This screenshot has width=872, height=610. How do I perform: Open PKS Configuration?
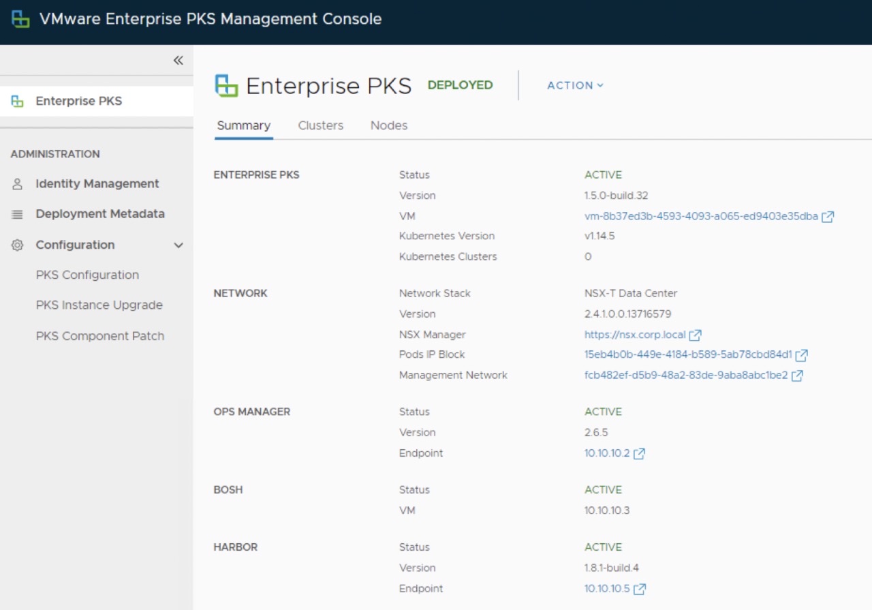tap(87, 275)
